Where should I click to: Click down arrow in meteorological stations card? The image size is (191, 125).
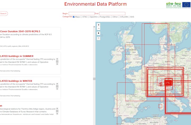[x=57, y=114]
